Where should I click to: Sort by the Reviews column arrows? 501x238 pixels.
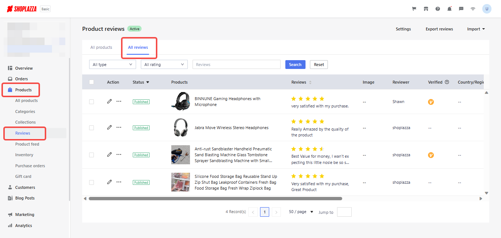(310, 83)
